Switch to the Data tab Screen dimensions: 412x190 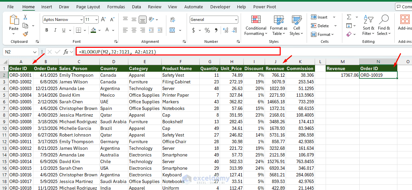(x=136, y=7)
